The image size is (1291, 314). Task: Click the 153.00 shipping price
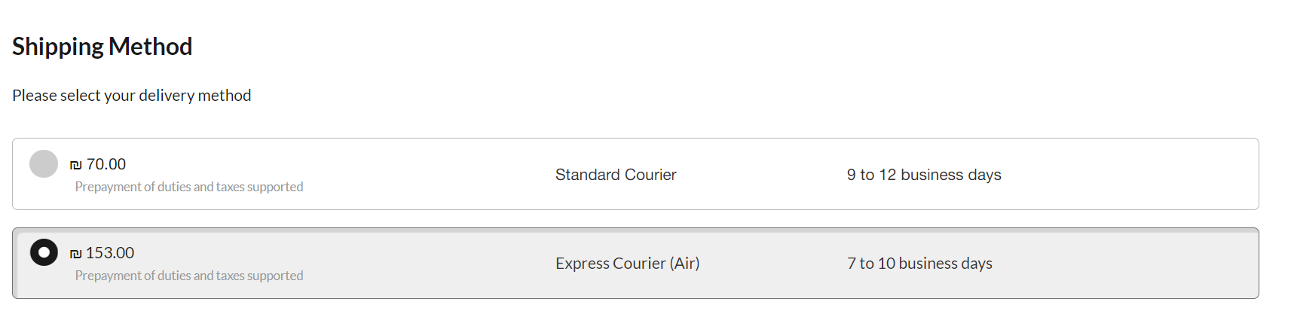click(x=110, y=253)
